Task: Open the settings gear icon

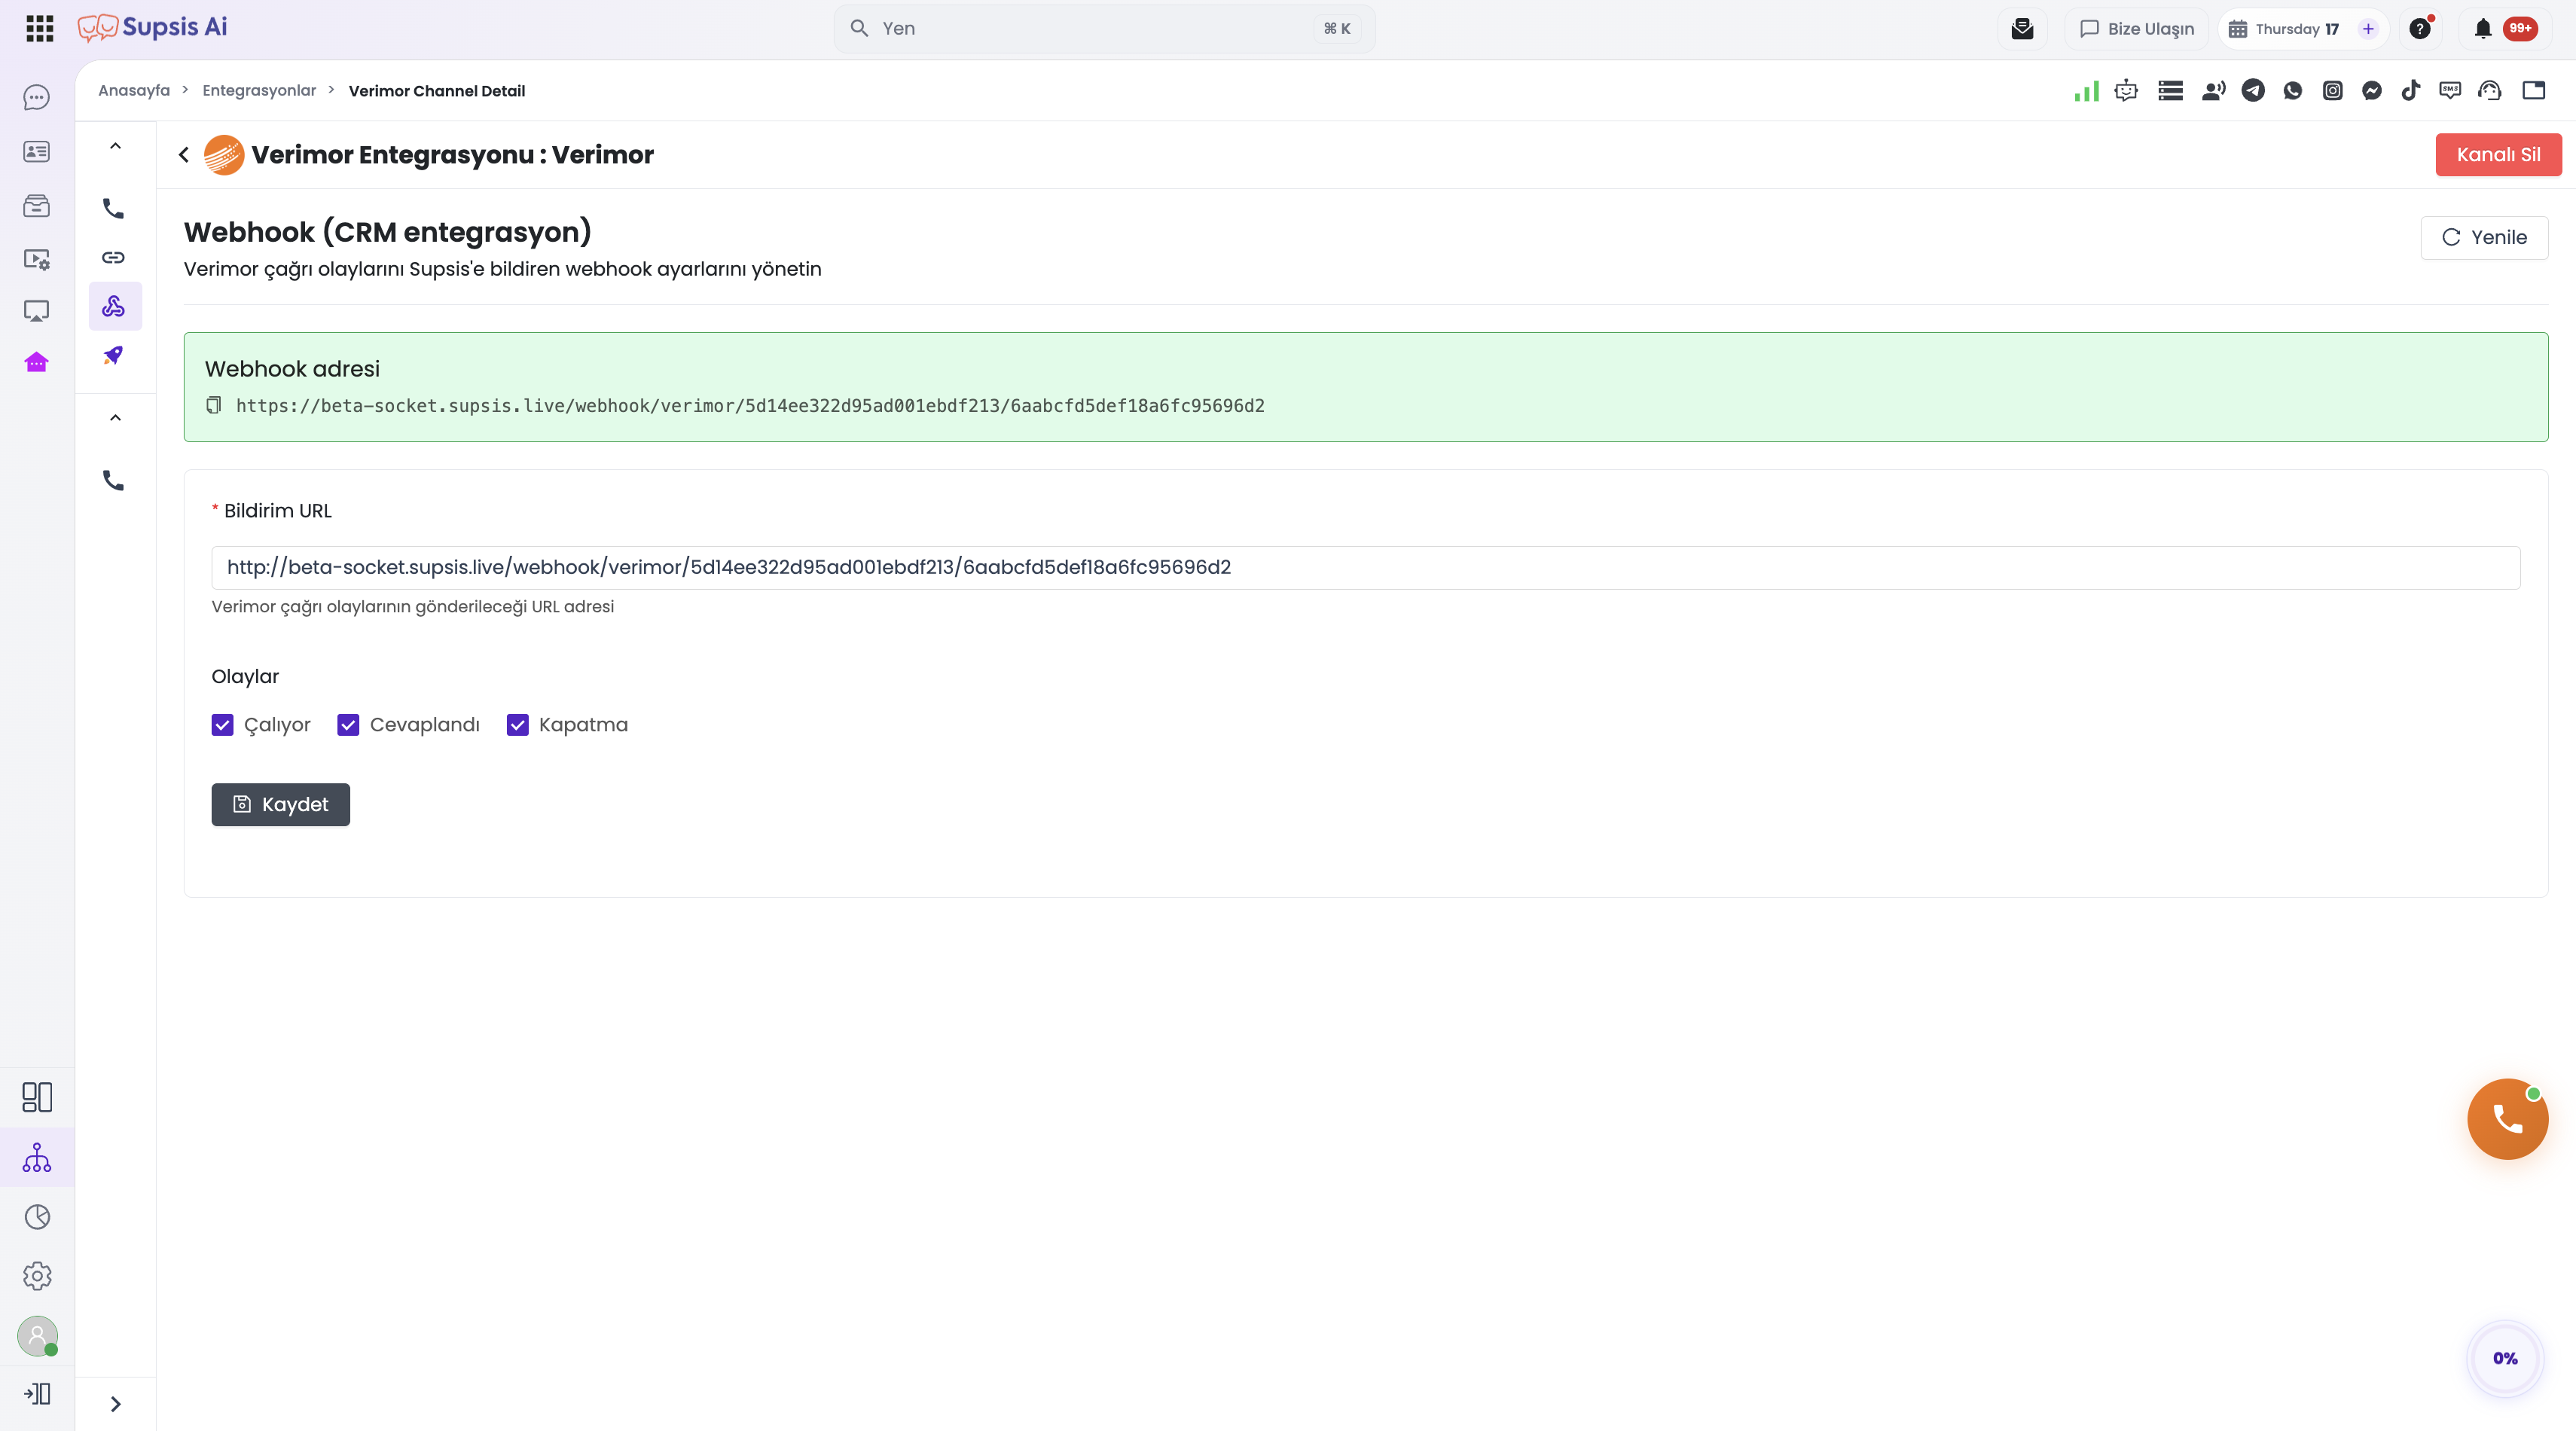Action: [x=37, y=1276]
